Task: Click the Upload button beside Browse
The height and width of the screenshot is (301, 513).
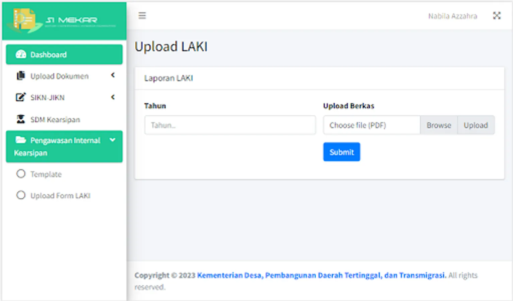Action: [476, 125]
